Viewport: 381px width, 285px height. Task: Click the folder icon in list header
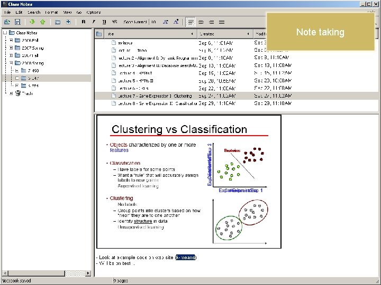pos(99,34)
